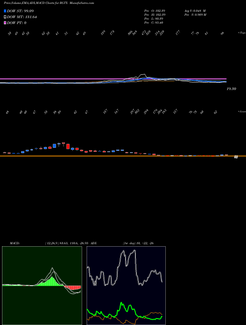Viewport: 246px width, 325px height.
Task: Click the MACD histogram chart panel
Action: pos(42,286)
